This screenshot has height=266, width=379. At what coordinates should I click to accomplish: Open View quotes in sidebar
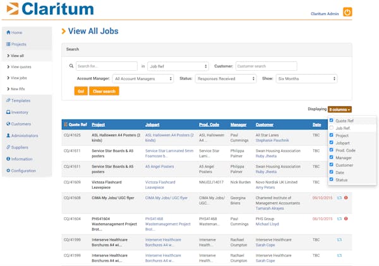click(19, 67)
